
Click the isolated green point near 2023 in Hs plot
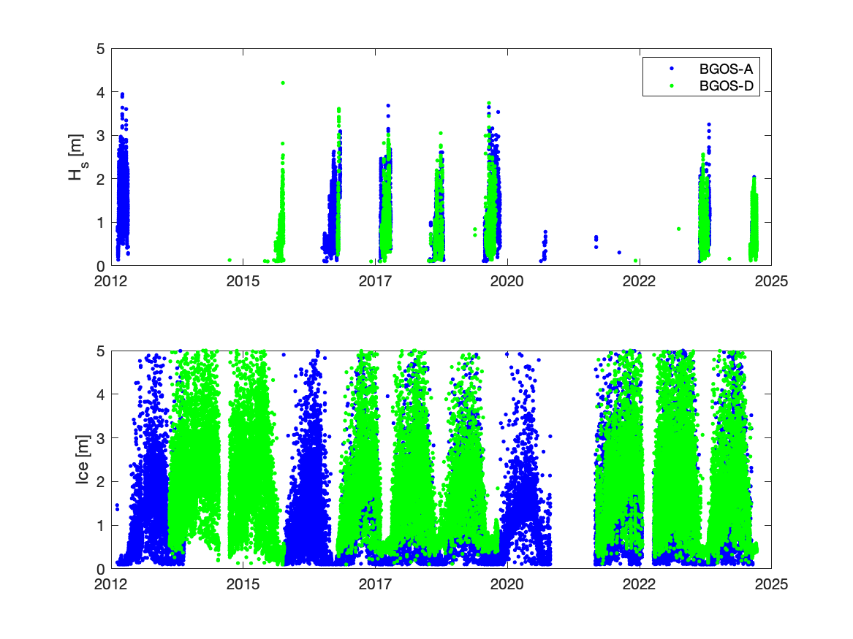coord(679,229)
